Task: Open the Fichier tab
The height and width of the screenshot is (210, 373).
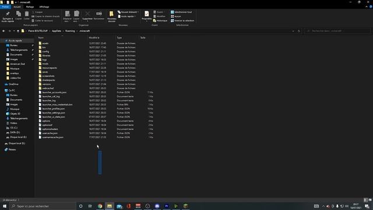Action: pos(5,7)
